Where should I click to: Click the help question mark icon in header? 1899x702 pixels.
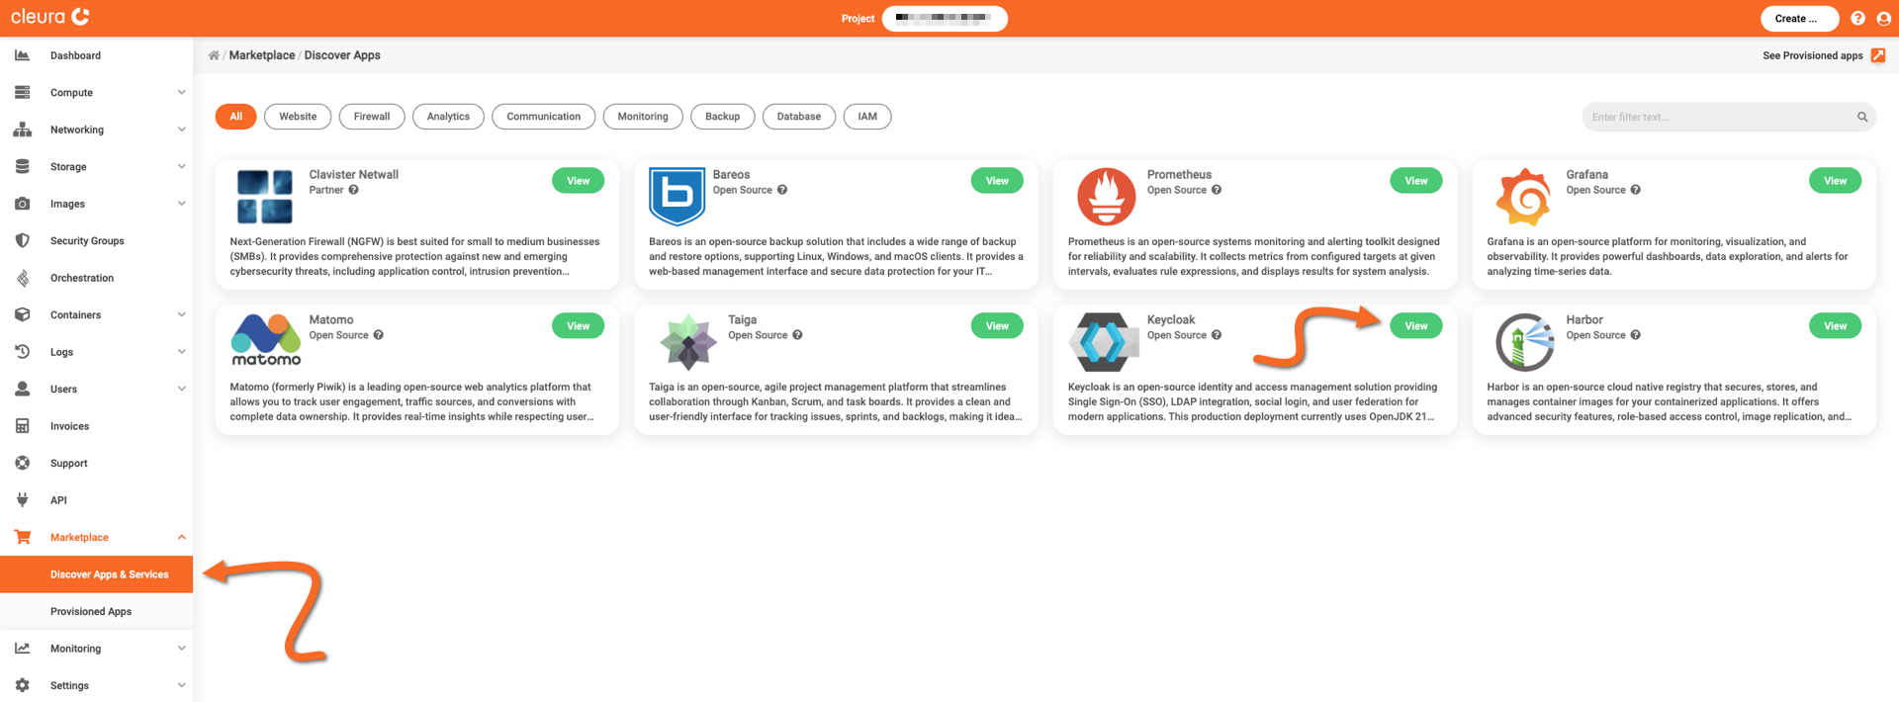(x=1857, y=19)
